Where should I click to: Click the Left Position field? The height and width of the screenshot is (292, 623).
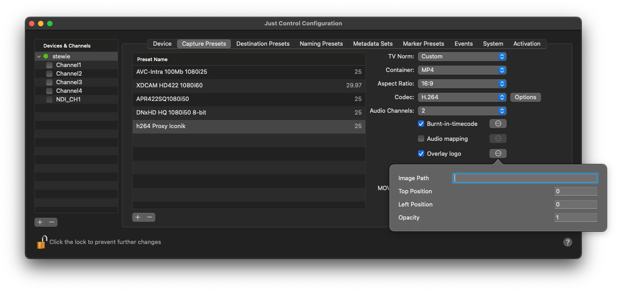[575, 205]
